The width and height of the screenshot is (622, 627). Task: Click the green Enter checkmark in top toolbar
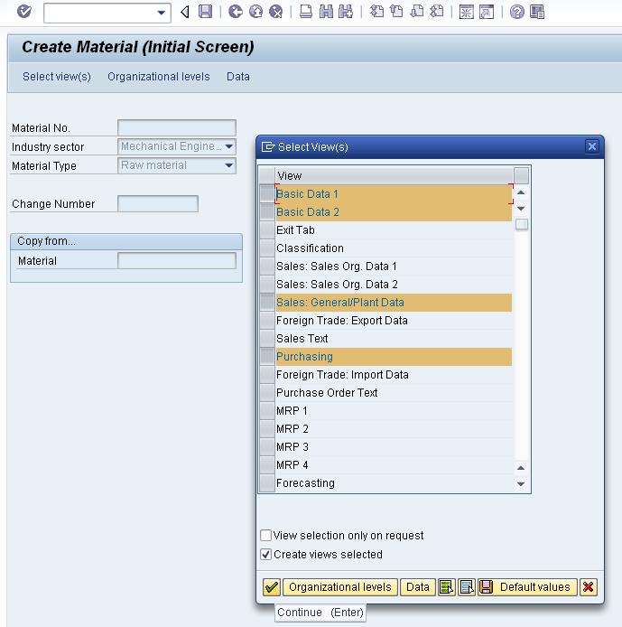tap(24, 12)
